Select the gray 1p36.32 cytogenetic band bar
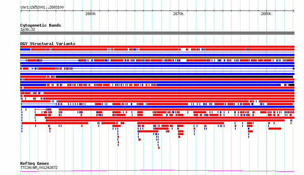 click(x=157, y=33)
